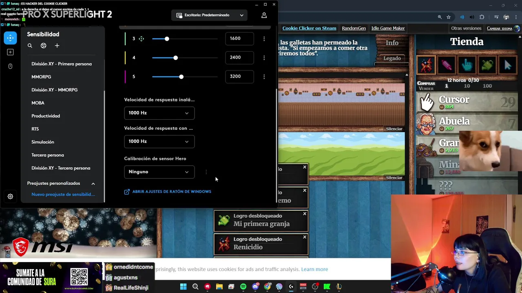Click Nuevo preajuste de sensibilidad link

pyautogui.click(x=63, y=195)
